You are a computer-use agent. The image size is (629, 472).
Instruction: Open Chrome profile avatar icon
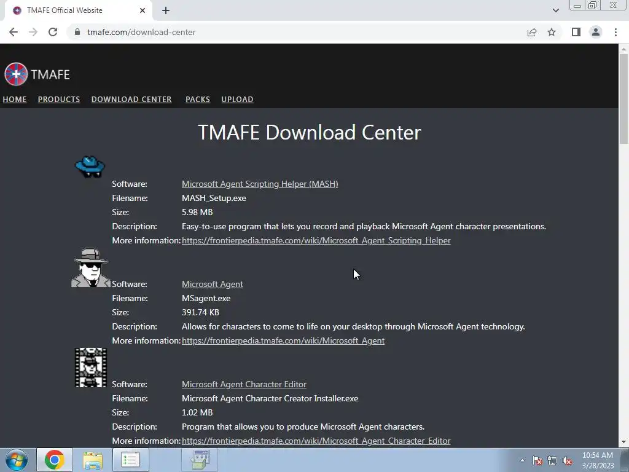(596, 32)
